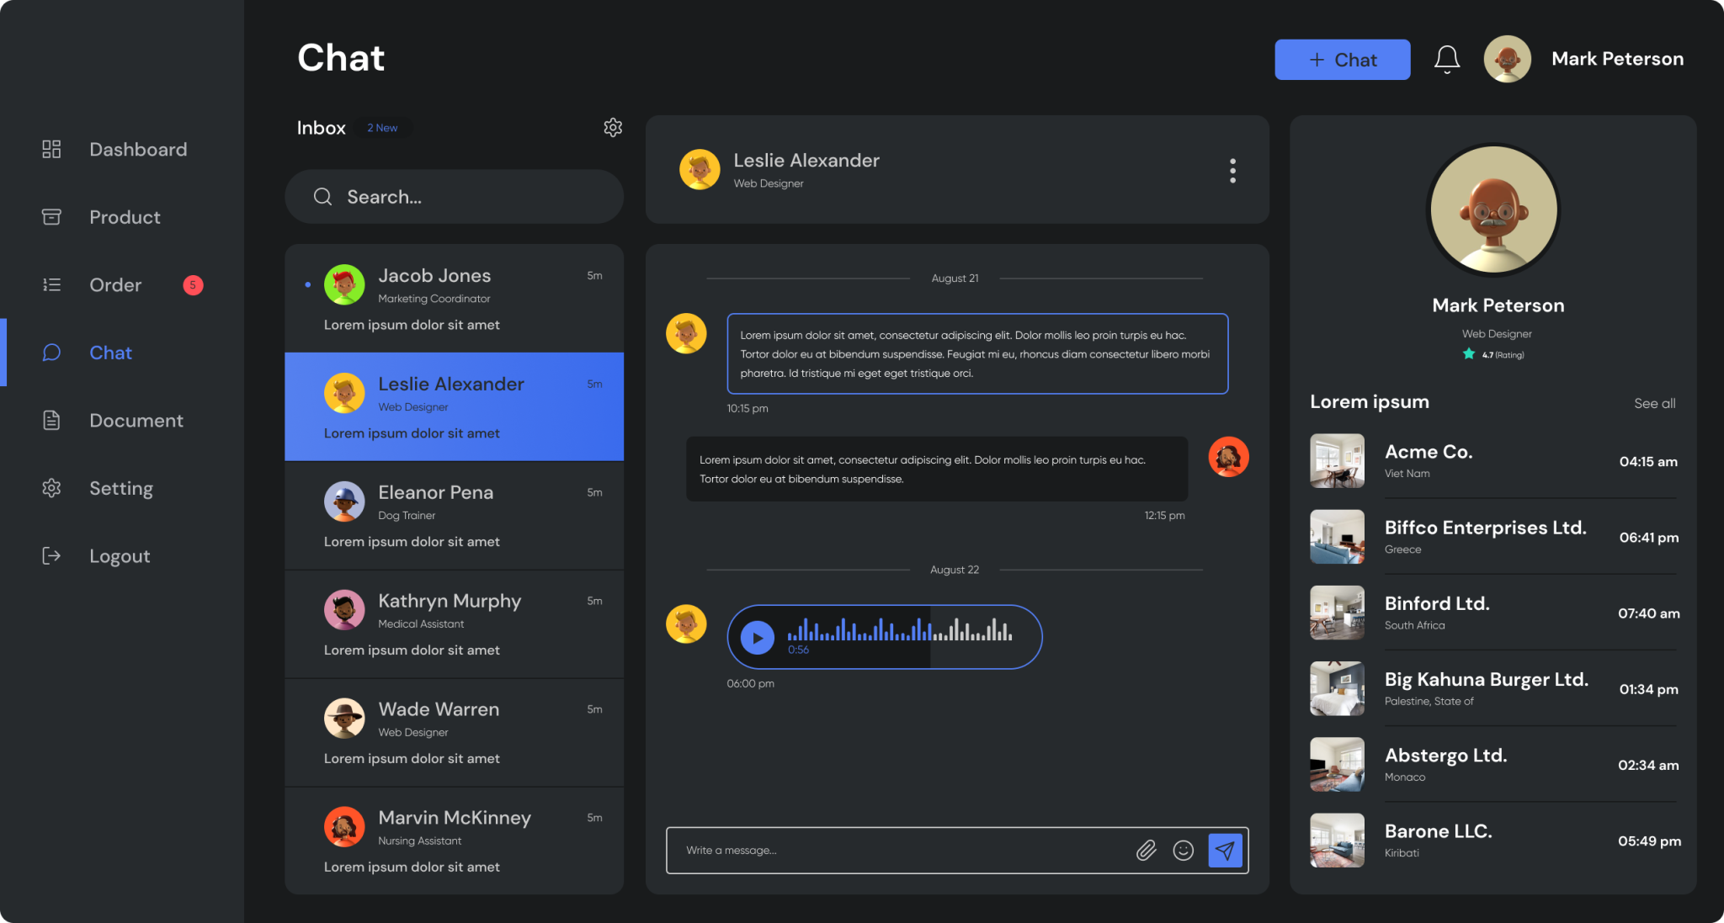Open Setting from the sidebar

120,489
